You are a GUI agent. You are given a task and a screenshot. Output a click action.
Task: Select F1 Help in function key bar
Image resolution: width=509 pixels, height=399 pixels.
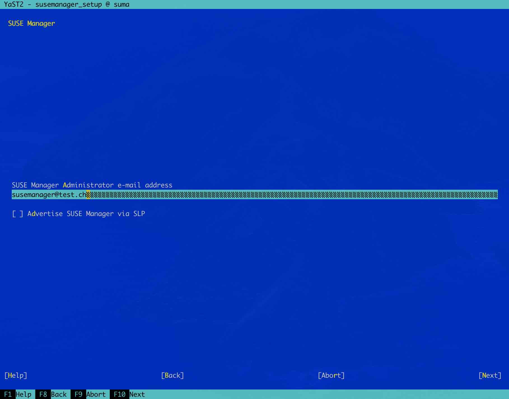18,394
